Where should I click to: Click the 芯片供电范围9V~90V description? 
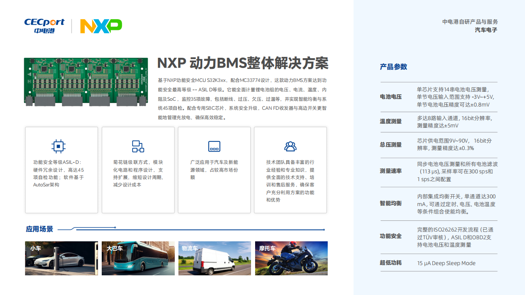454,144
